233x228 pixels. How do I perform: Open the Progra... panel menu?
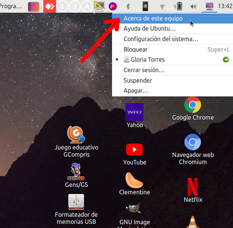pos(11,6)
